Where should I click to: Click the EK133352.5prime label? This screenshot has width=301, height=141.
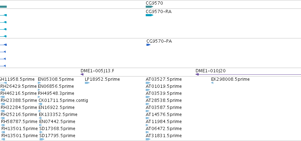(58, 115)
